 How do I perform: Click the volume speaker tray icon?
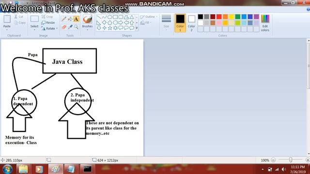click(x=284, y=169)
